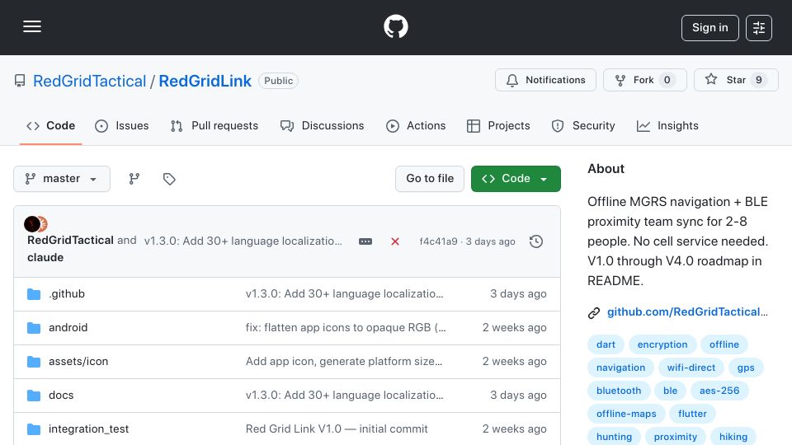Viewport: 792px width, 445px height.
Task: Open the Projects tab
Action: coord(498,125)
